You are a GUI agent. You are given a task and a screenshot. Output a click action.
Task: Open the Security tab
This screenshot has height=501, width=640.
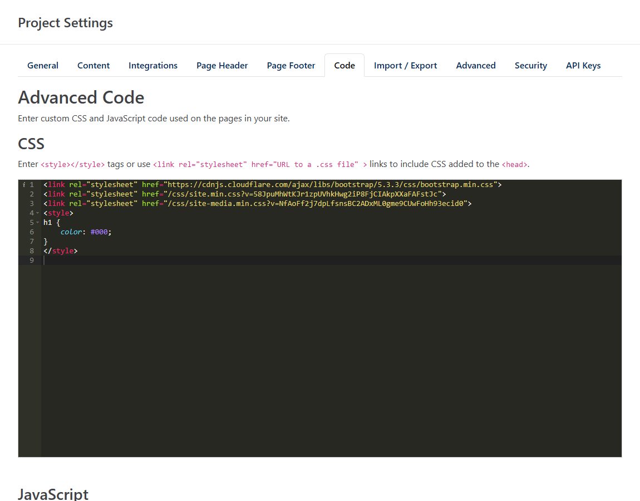[530, 65]
